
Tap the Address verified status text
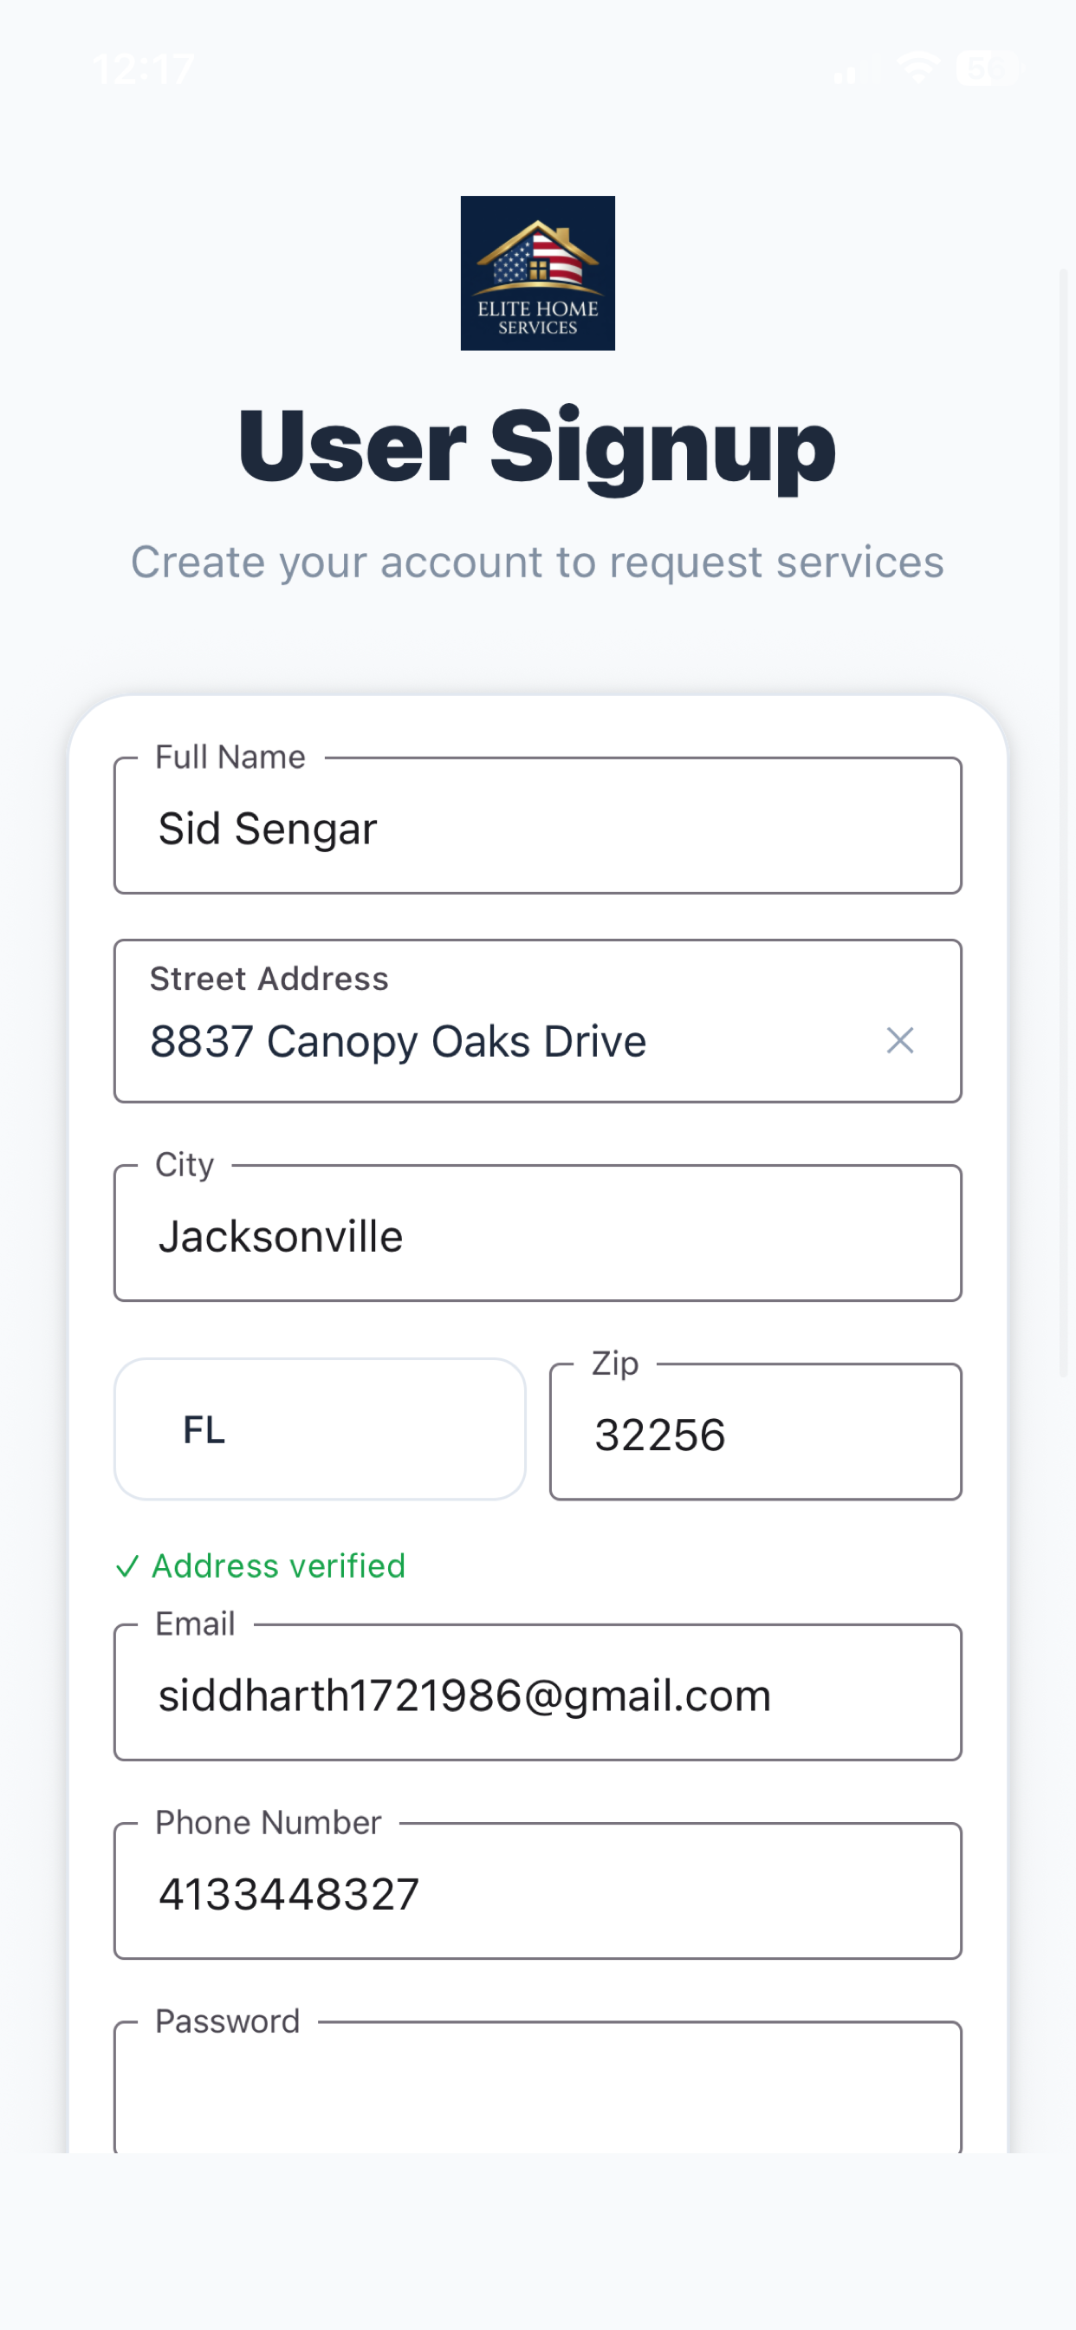point(278,1565)
